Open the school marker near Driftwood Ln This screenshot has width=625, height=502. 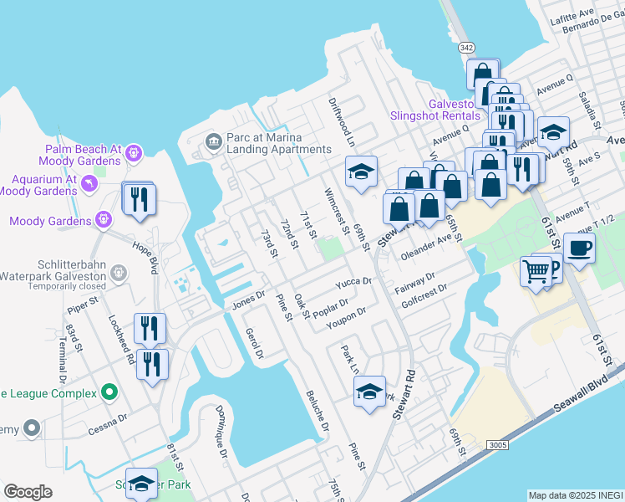click(361, 174)
